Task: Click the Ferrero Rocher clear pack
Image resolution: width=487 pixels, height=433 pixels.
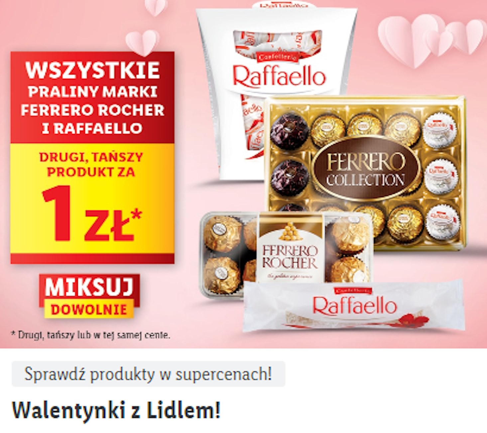Action: 286,254
